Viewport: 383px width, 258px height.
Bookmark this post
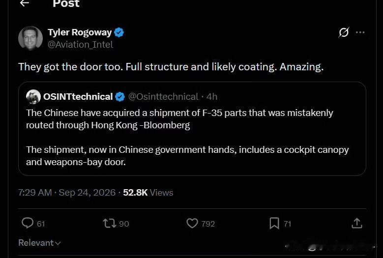(274, 223)
